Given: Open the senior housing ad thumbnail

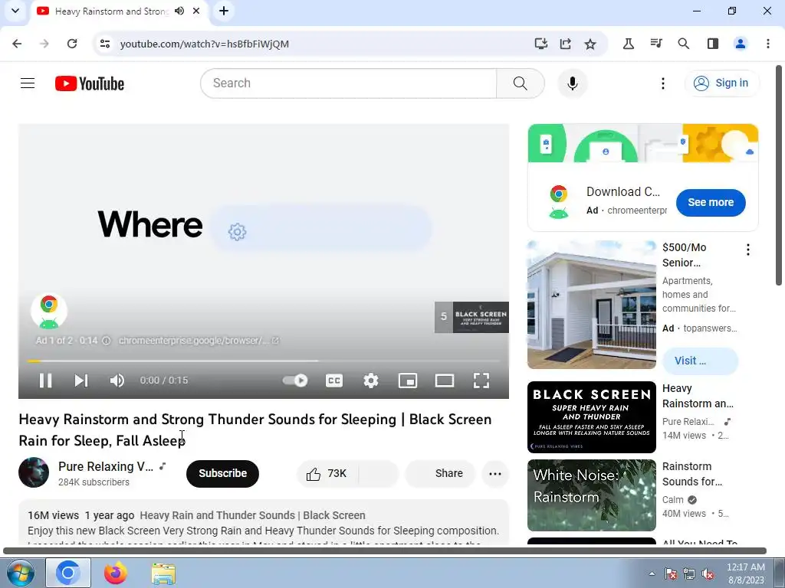Looking at the screenshot, I should point(591,305).
